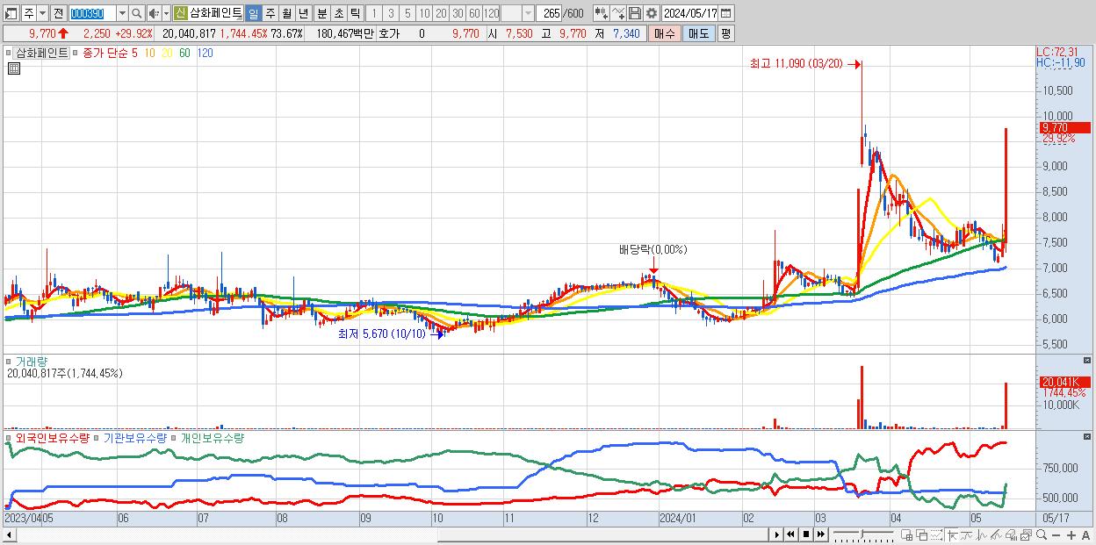Click the 매수 buy button
This screenshot has width=1096, height=545.
click(665, 33)
